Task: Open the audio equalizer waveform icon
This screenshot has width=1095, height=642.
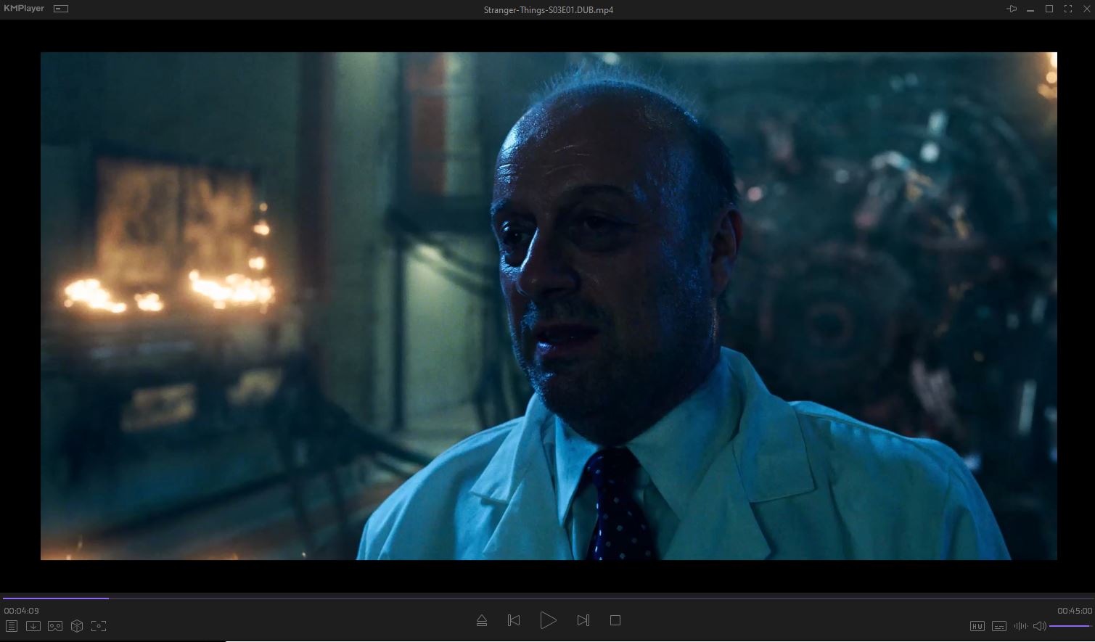Action: tap(1020, 626)
